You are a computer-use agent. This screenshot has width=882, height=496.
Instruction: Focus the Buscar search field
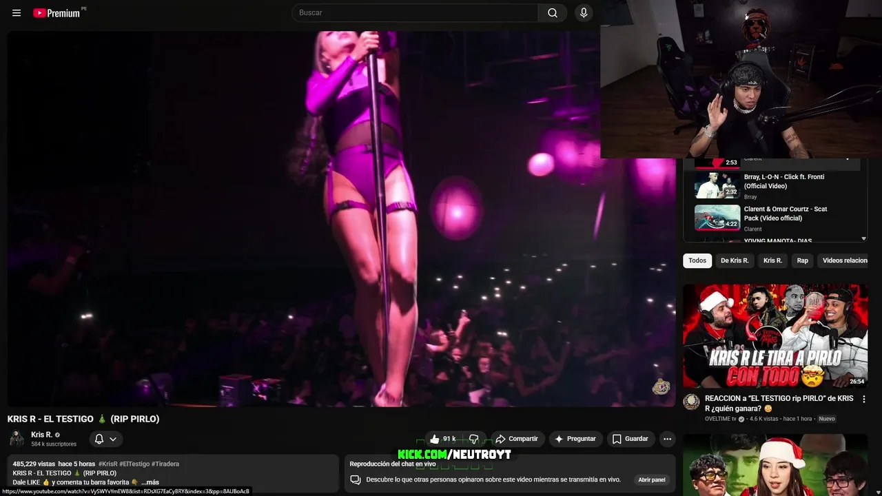click(415, 12)
